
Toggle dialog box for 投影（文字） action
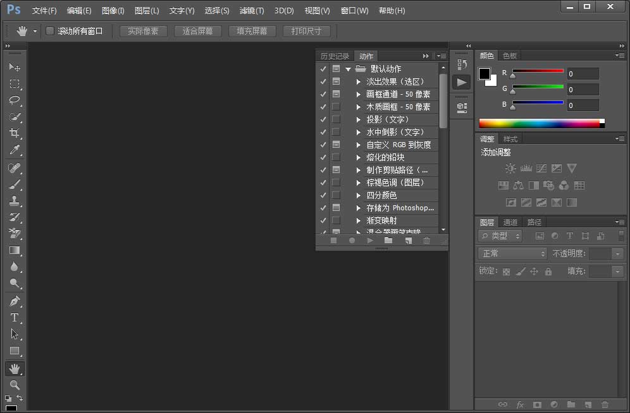336,119
